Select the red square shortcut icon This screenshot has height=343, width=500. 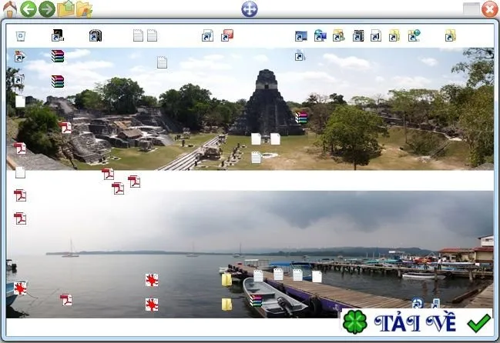click(x=227, y=35)
